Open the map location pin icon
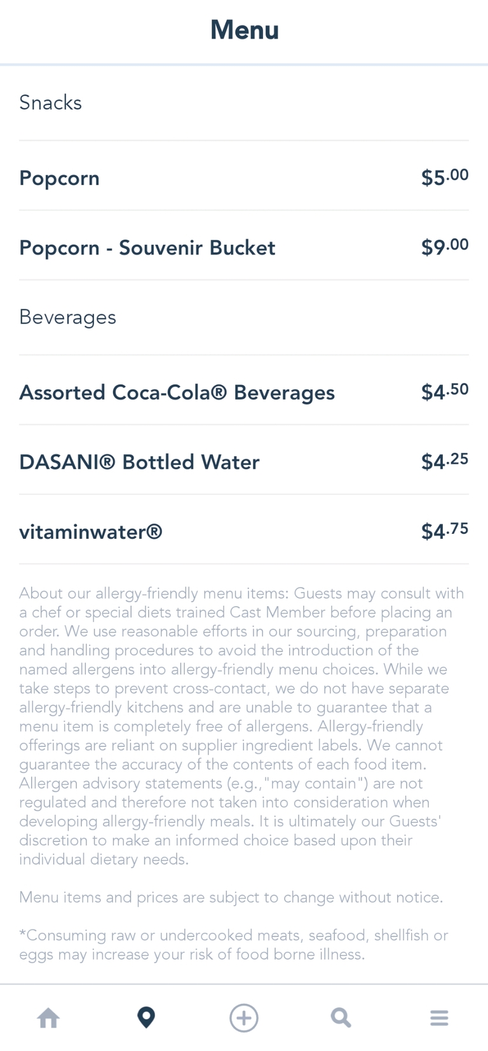Viewport: 488px width, 1051px height. pyautogui.click(x=146, y=1018)
